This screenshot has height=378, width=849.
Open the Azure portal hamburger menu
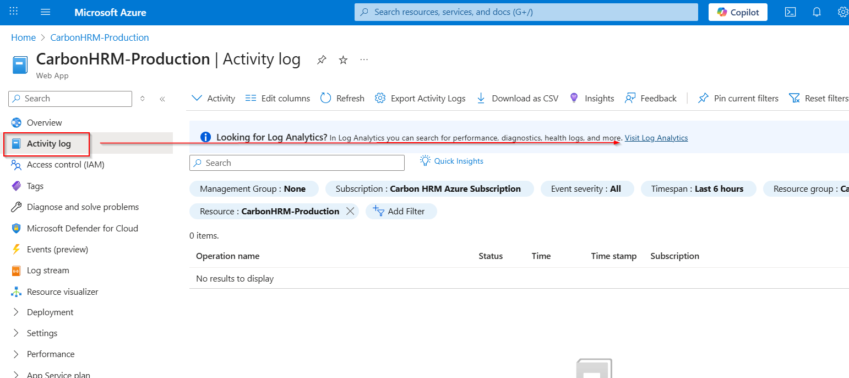click(x=45, y=12)
